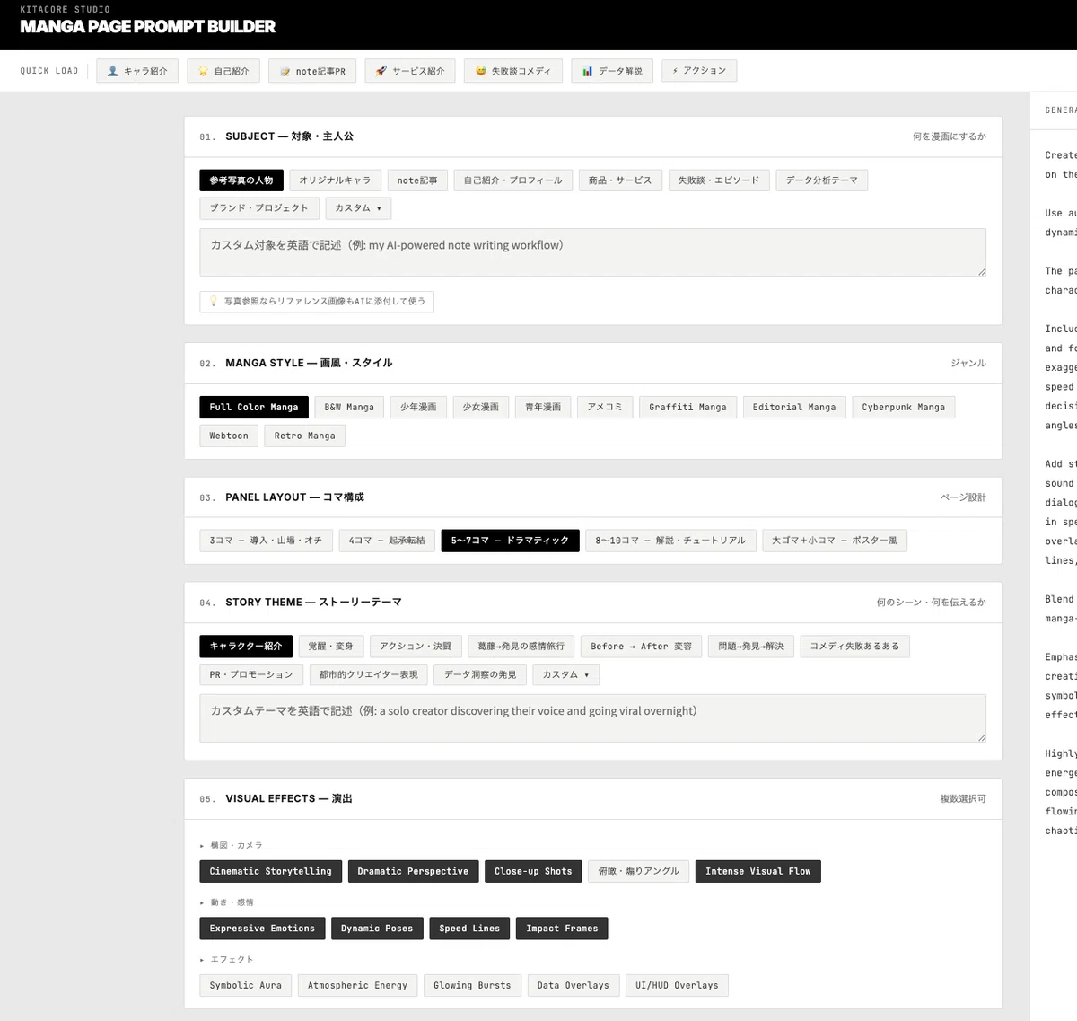Viewport: 1077px width, 1021px height.
Task: Choose B&W Manga style
Action: (349, 408)
